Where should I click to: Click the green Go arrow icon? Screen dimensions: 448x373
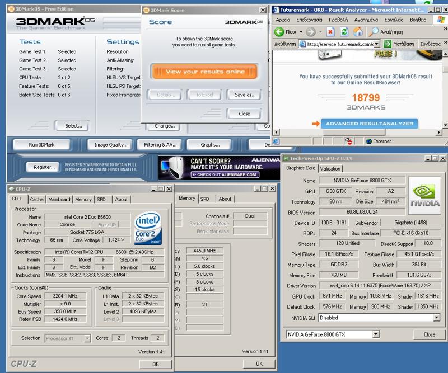tap(387, 44)
